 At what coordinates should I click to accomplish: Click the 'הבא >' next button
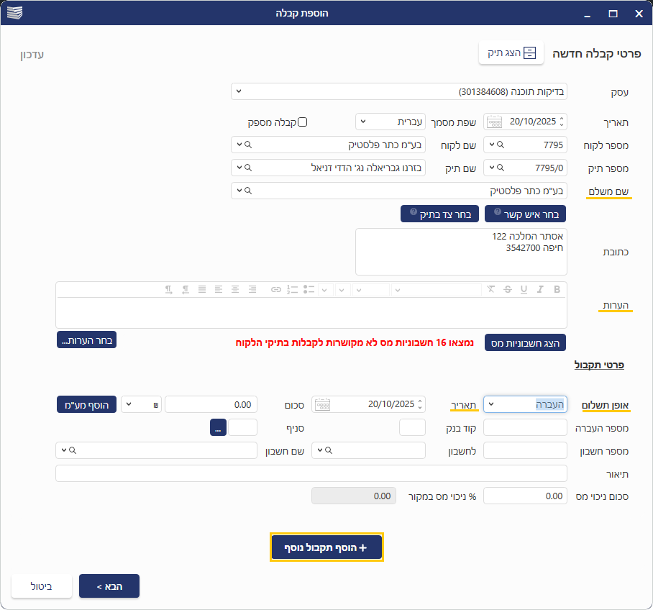pos(109,586)
